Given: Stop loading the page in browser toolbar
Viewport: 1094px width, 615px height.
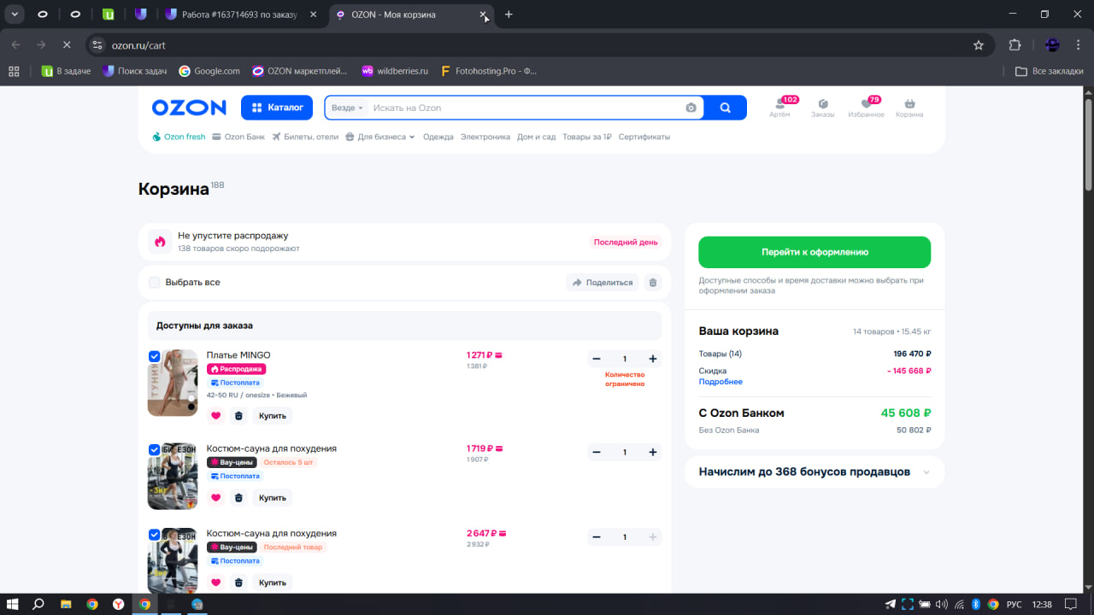Looking at the screenshot, I should point(67,44).
